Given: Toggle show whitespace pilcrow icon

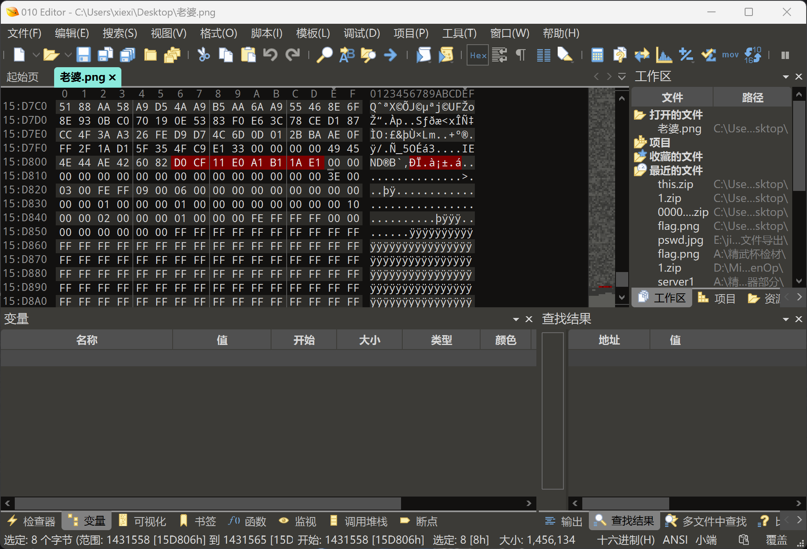Looking at the screenshot, I should point(521,54).
